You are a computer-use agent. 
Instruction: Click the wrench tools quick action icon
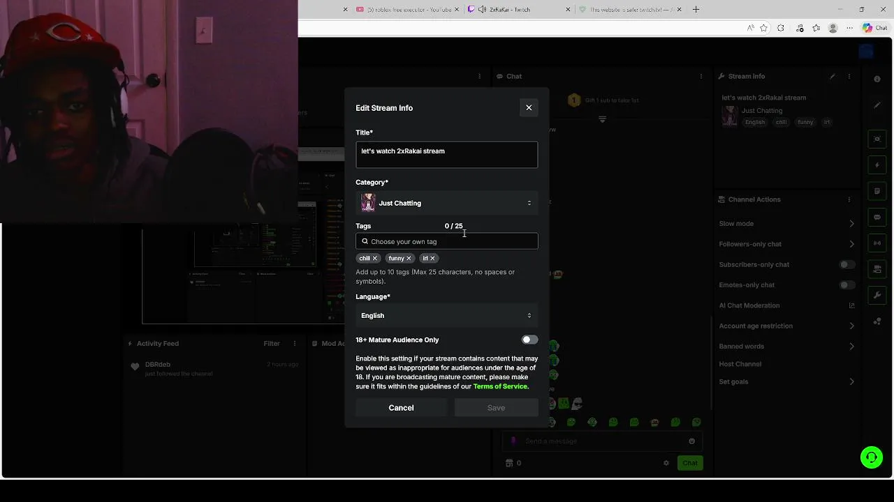877,295
